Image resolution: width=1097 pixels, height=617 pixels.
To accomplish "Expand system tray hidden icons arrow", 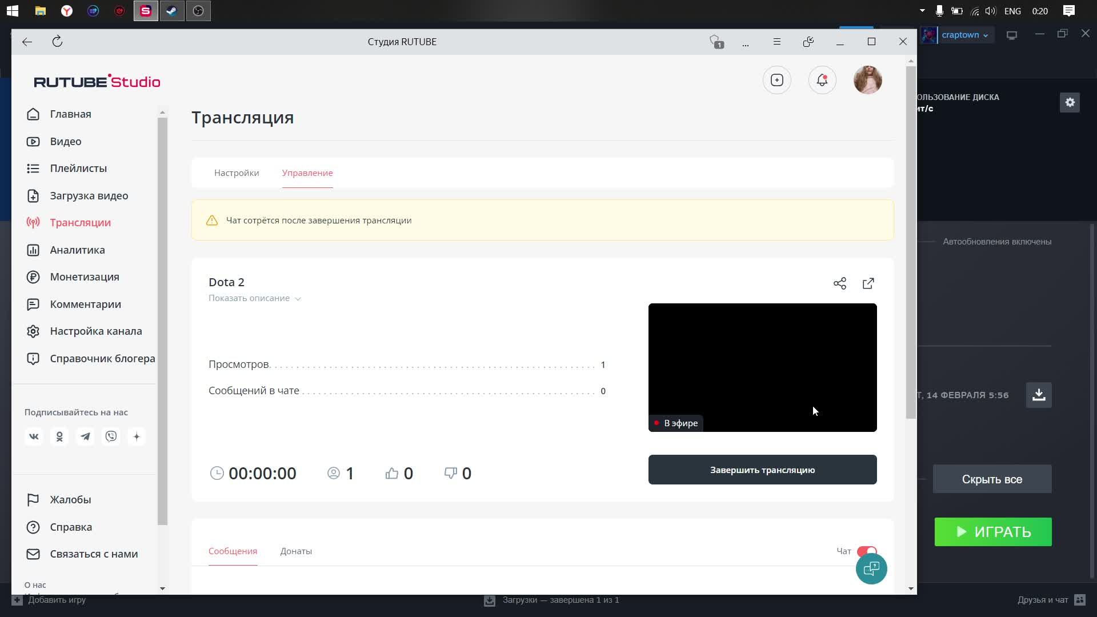I will (x=922, y=11).
